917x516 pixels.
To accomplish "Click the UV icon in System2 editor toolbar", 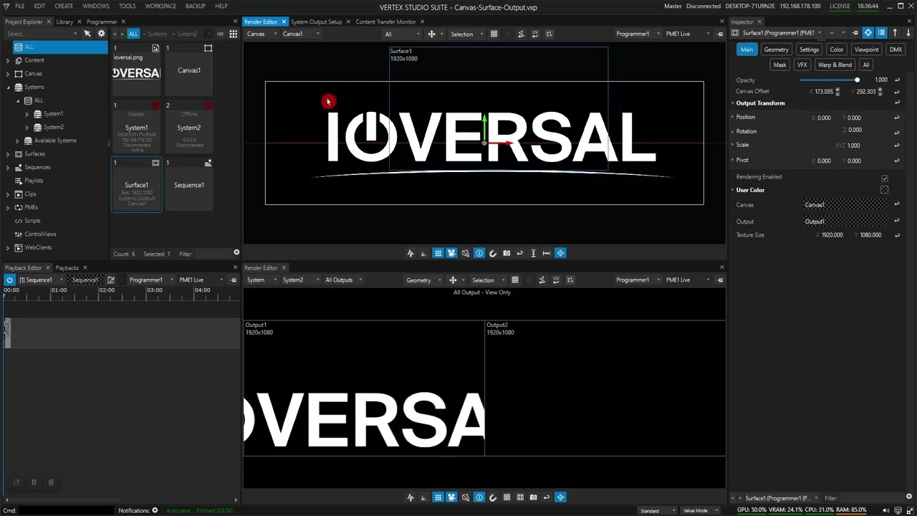I will (556, 279).
